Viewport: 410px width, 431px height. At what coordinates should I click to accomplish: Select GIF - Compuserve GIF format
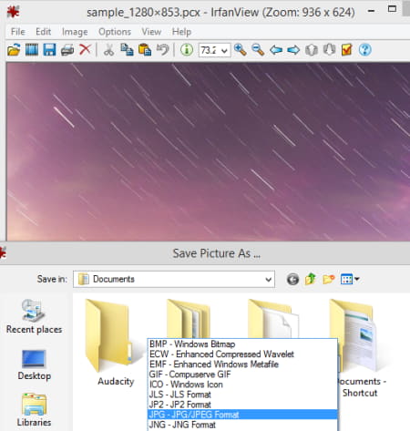point(242,374)
